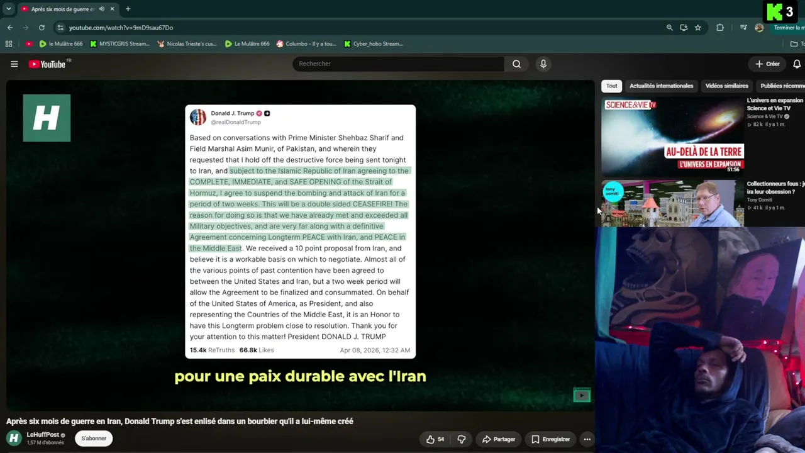
Task: Open the "L'univers en expansion" video title
Action: pyautogui.click(x=775, y=104)
